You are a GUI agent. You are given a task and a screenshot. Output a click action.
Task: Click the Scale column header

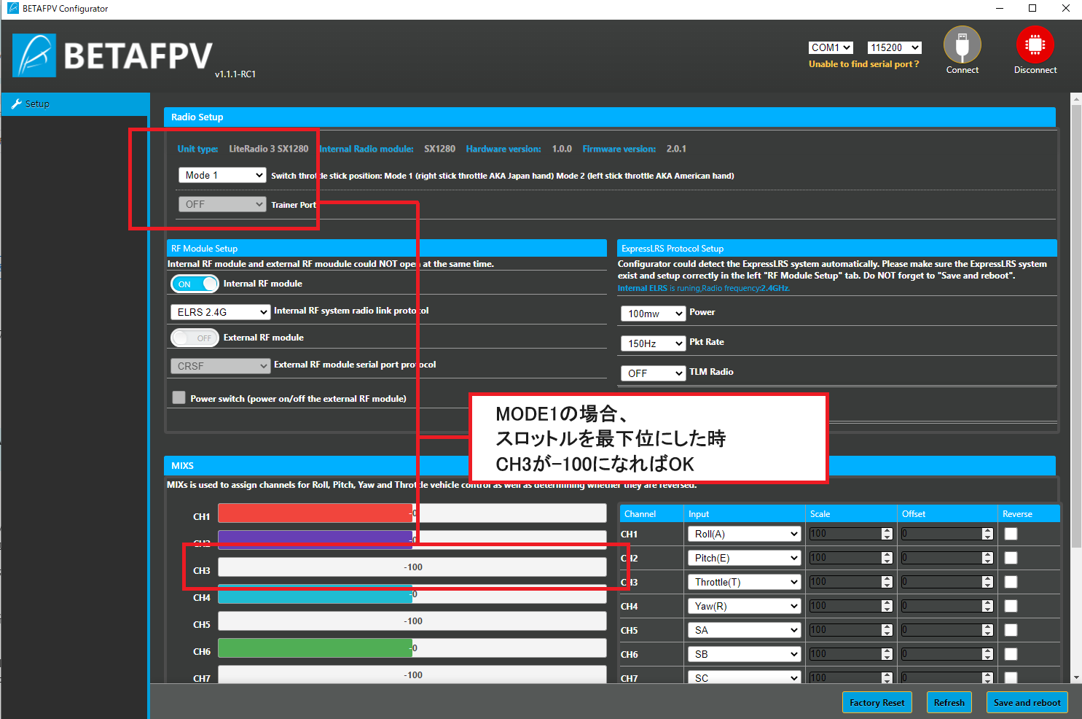[x=820, y=514]
